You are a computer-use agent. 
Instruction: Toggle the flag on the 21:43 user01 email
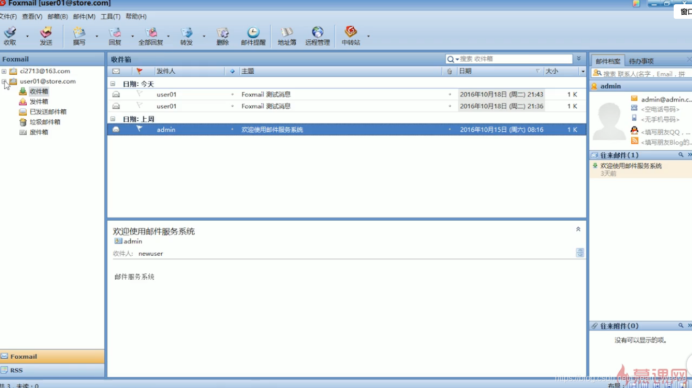[x=139, y=94]
